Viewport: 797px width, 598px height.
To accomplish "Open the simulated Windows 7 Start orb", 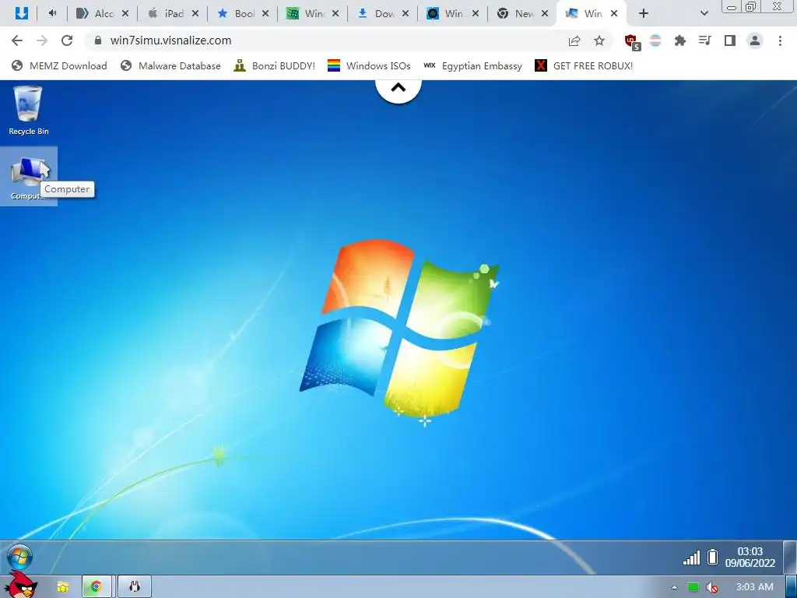I will [x=19, y=558].
